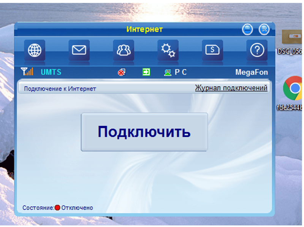Click the big Подключить button
The width and height of the screenshot is (304, 227).
pyautogui.click(x=144, y=132)
